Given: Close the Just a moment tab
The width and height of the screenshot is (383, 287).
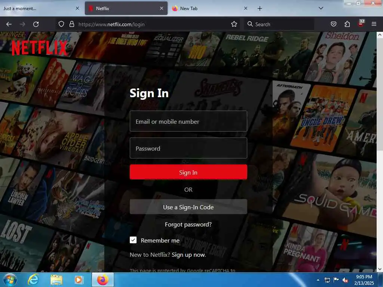Looking at the screenshot, I should click(77, 8).
